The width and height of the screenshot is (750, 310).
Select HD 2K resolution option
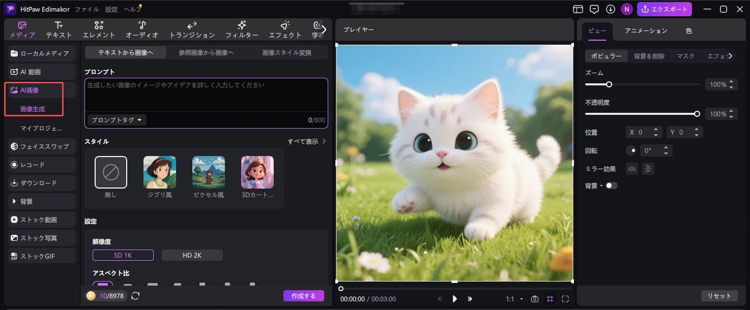[x=192, y=255]
